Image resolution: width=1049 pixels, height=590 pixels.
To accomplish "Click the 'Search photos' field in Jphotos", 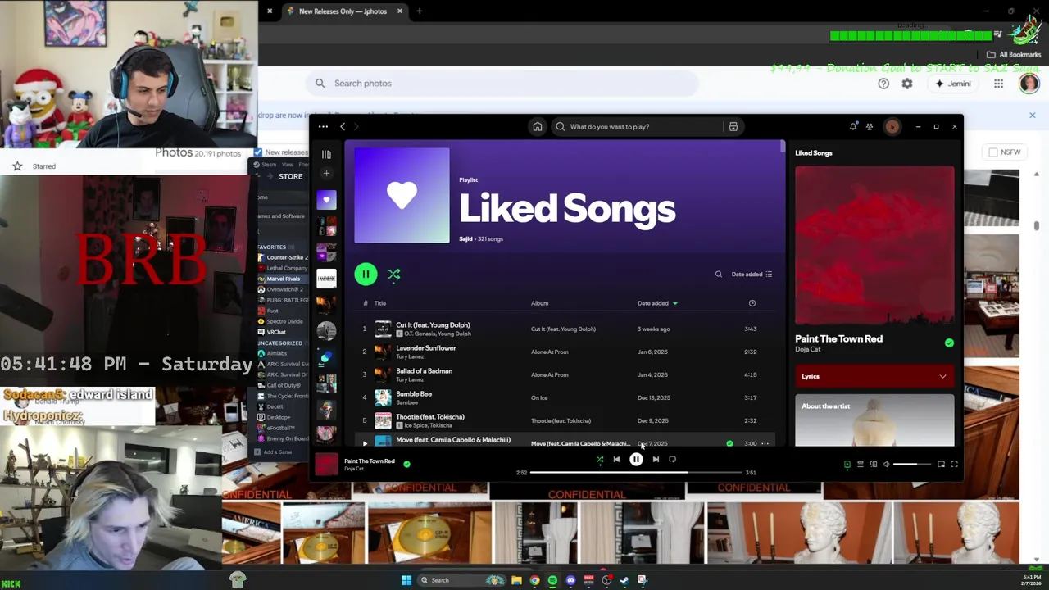I will tap(502, 84).
